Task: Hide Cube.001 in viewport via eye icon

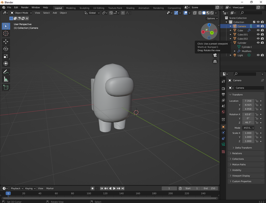Action: point(258,34)
